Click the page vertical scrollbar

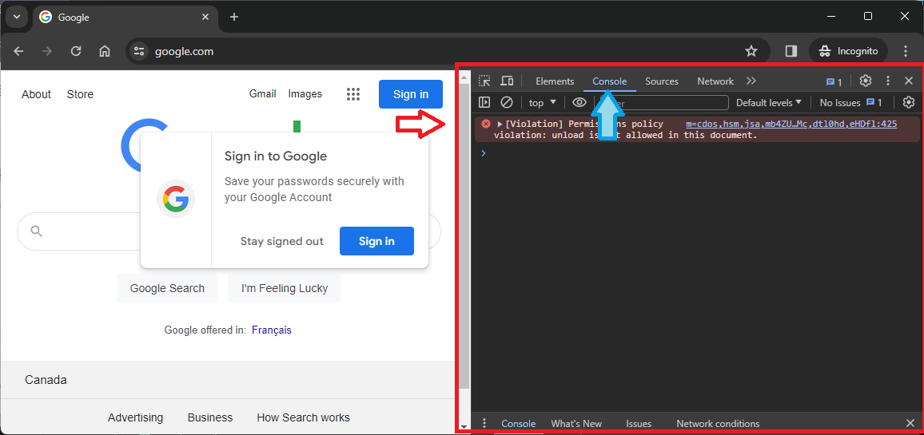(x=464, y=235)
